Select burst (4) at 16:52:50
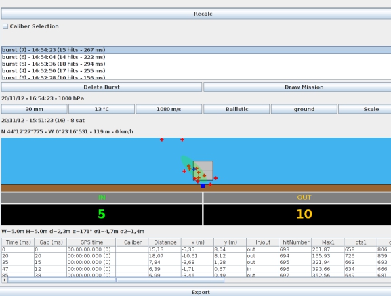391x296 pixels. pos(196,70)
